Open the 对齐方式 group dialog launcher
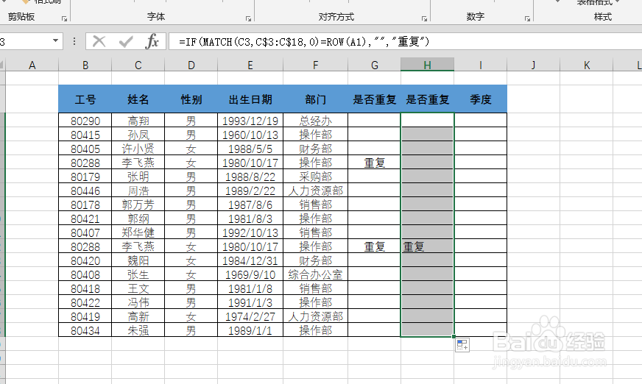This screenshot has height=384, width=642. [x=424, y=18]
